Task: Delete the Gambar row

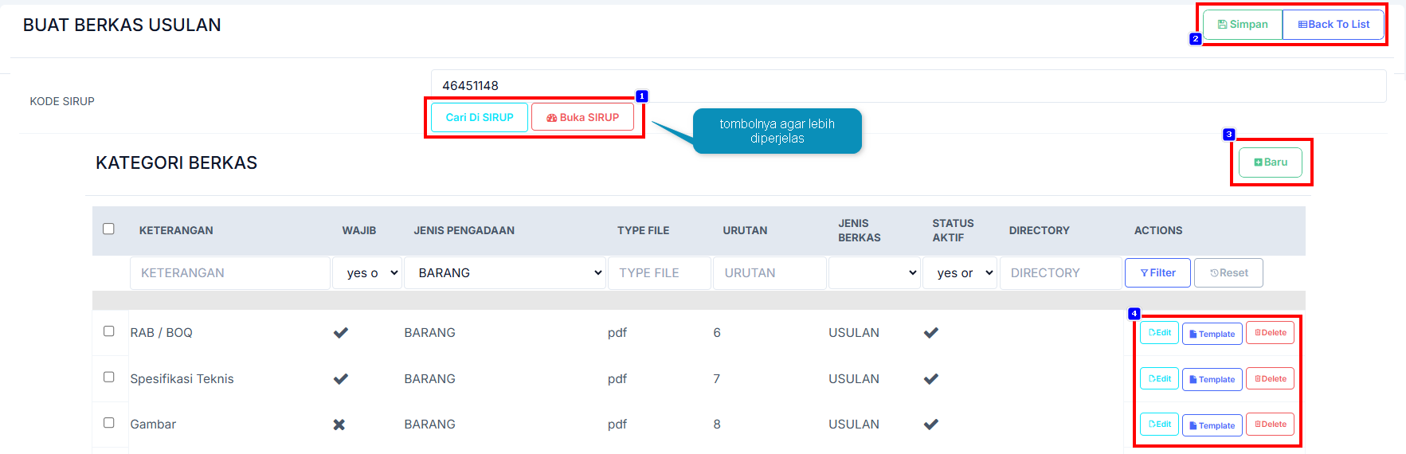Action: 1270,425
